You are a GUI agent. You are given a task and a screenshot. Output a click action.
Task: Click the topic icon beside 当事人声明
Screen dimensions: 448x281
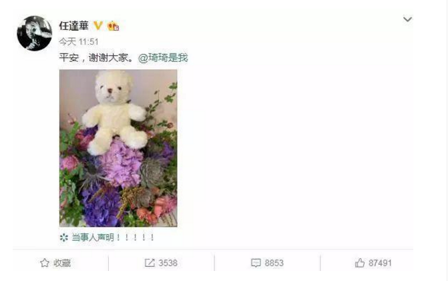63,238
